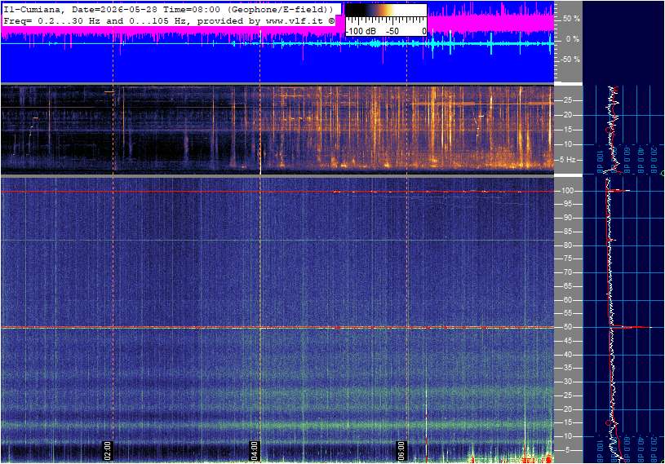The image size is (665, 464).
Task: Click the '-100 dB' color scale label
Action: (361, 31)
